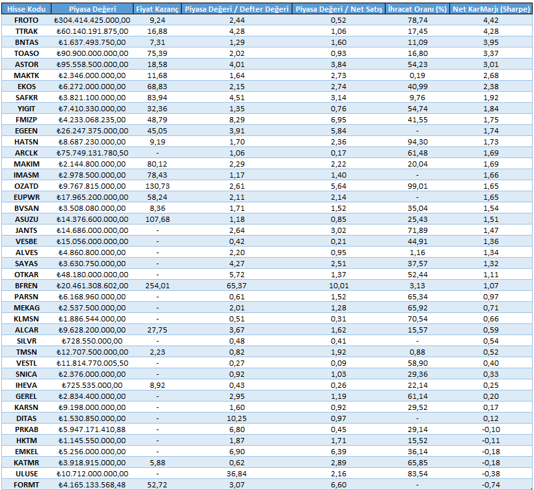The height and width of the screenshot is (490, 534).
Task: Select ULUSE book ratio value 36,84
Action: point(236,474)
